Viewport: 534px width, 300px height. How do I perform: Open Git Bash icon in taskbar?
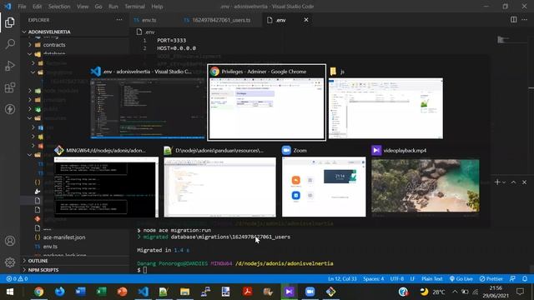point(330,292)
